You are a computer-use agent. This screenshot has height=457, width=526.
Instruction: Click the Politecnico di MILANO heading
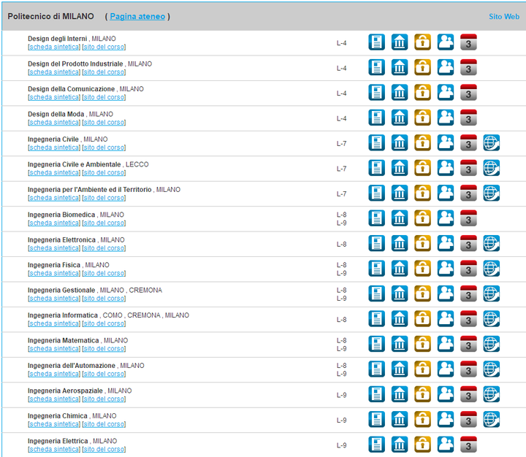[50, 17]
